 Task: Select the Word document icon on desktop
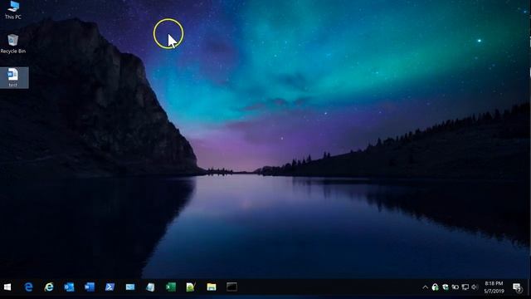coord(13,77)
